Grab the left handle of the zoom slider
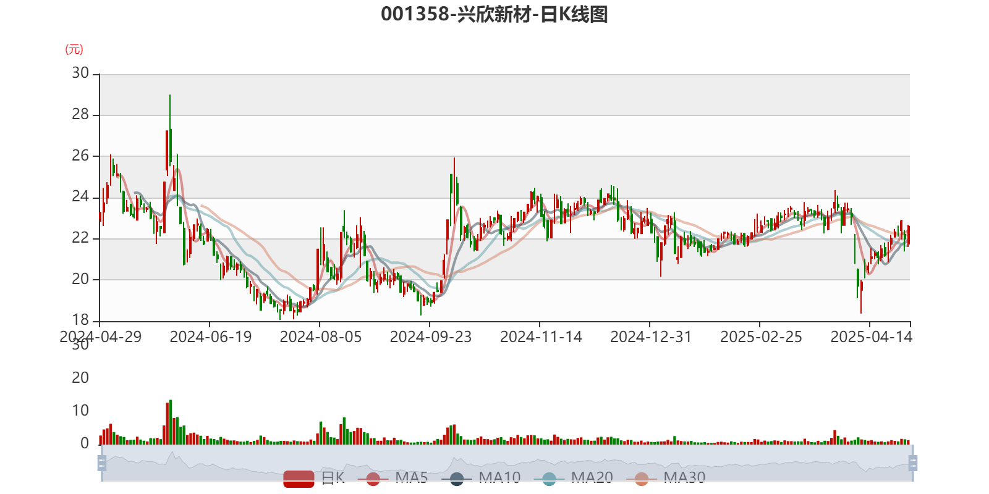This screenshot has height=494, width=989. point(102,463)
